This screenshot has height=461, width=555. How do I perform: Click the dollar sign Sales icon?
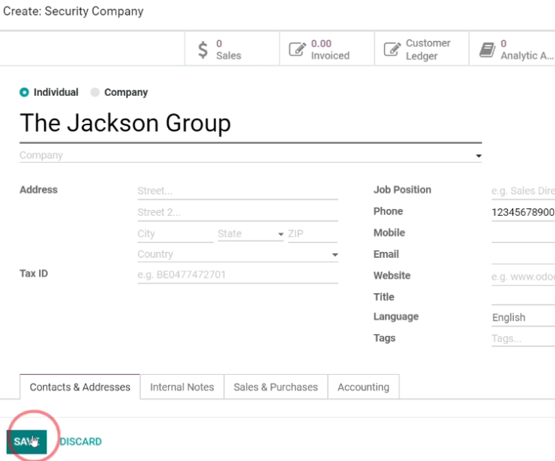[202, 49]
